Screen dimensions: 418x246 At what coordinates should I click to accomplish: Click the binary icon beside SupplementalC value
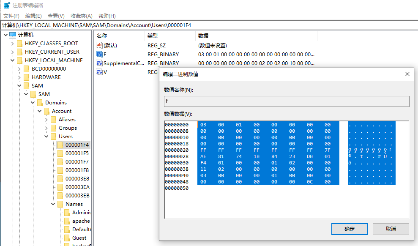coord(99,63)
